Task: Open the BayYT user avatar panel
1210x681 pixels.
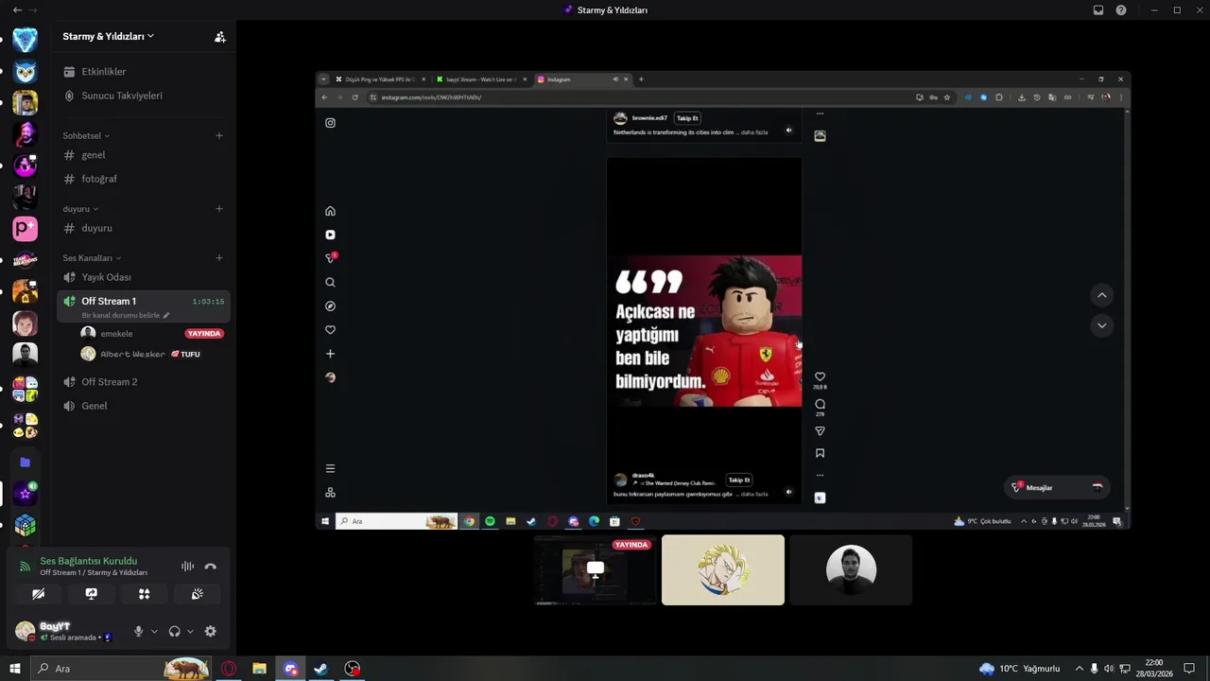Action: pos(26,631)
